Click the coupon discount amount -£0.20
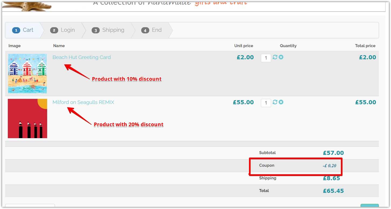This screenshot has height=209, width=391. pyautogui.click(x=329, y=166)
